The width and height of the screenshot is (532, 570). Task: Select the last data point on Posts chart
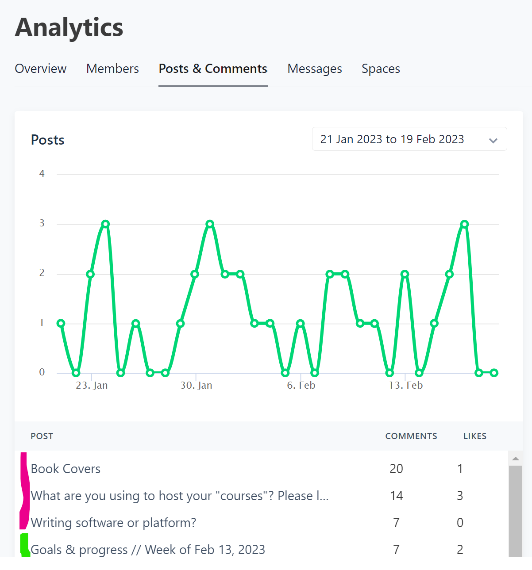point(494,373)
